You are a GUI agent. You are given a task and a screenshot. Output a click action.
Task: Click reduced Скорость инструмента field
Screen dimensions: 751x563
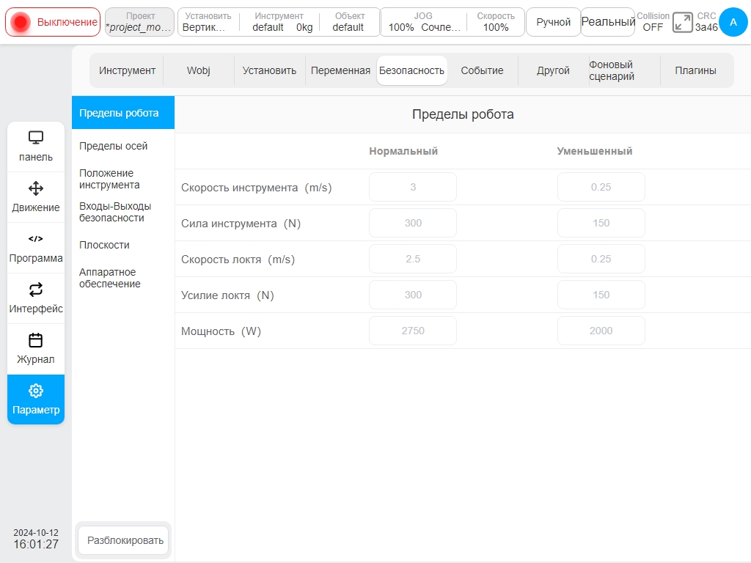tap(601, 187)
